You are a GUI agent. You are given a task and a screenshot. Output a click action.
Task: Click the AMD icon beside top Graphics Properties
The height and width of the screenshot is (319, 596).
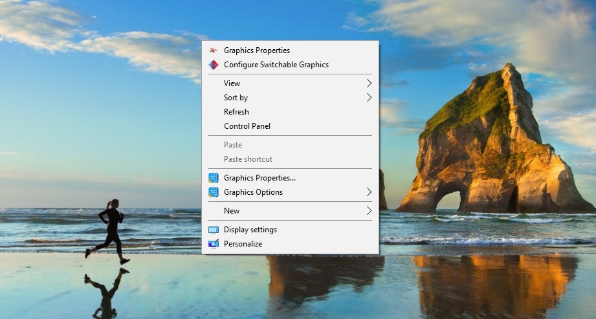[x=214, y=50]
